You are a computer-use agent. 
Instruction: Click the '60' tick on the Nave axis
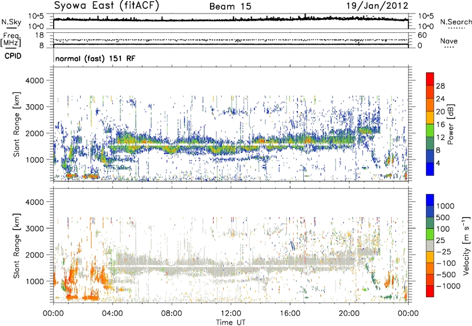click(x=422, y=35)
